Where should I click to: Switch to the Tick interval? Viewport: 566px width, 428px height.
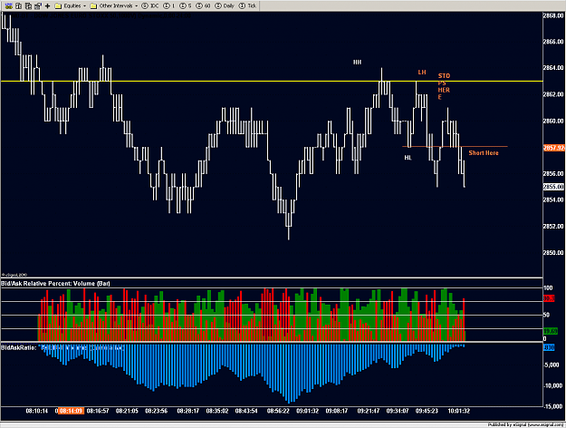[x=247, y=5]
